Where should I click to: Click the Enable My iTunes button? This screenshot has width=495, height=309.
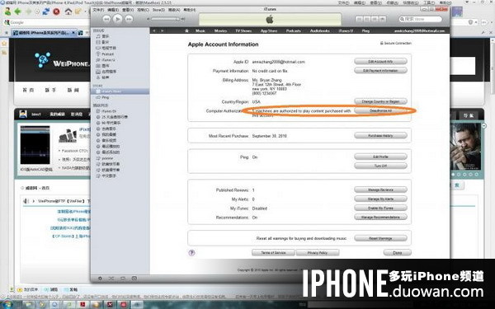380,208
